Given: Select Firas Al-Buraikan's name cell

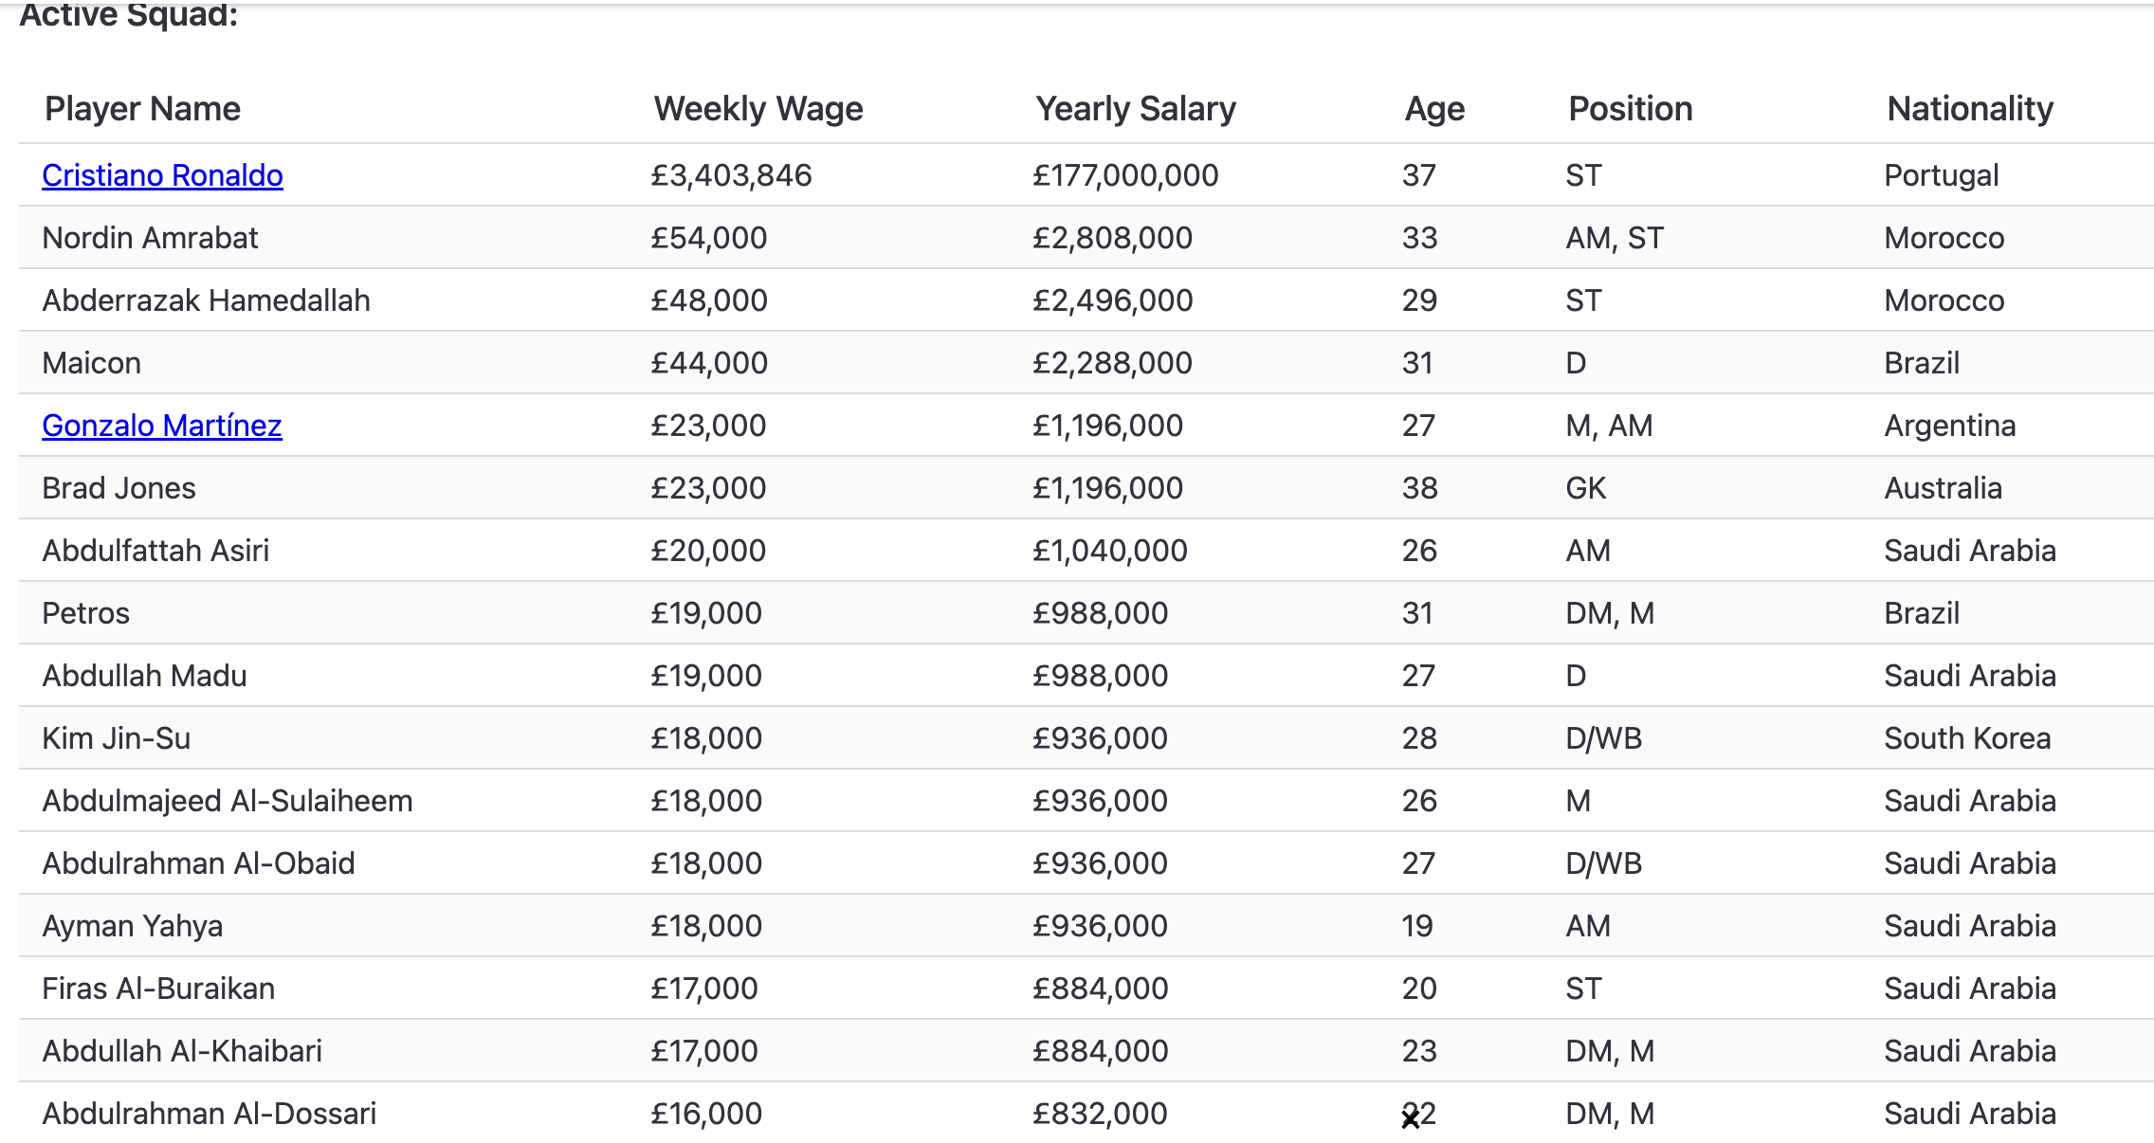Looking at the screenshot, I should click(x=158, y=989).
